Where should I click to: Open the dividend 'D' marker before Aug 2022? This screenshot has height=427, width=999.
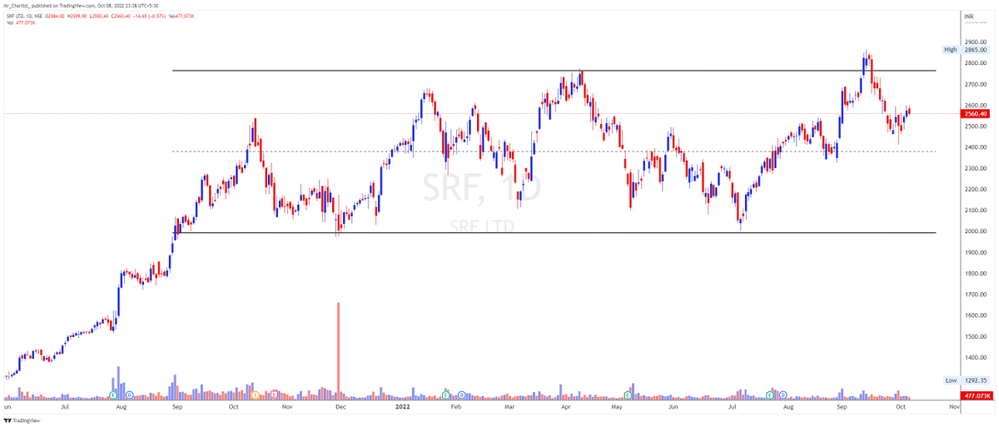click(x=783, y=394)
